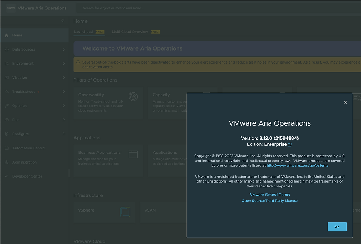Switch to the Multi-Cloud Overview tab
Screen dimensions: 361x244
[x=130, y=32]
